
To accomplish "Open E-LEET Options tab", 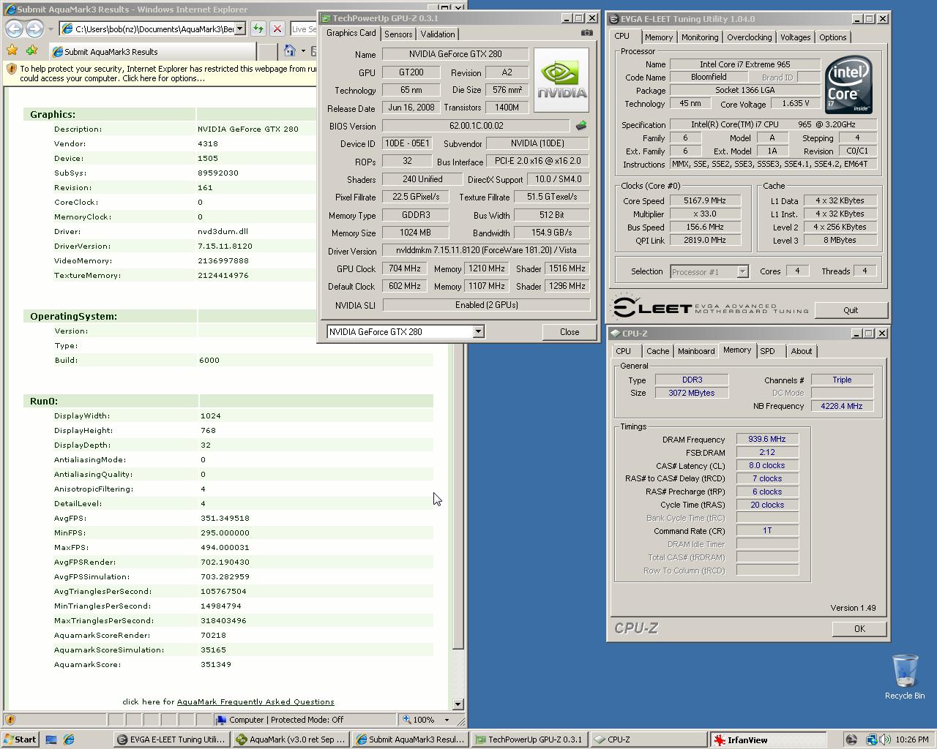I will point(832,37).
